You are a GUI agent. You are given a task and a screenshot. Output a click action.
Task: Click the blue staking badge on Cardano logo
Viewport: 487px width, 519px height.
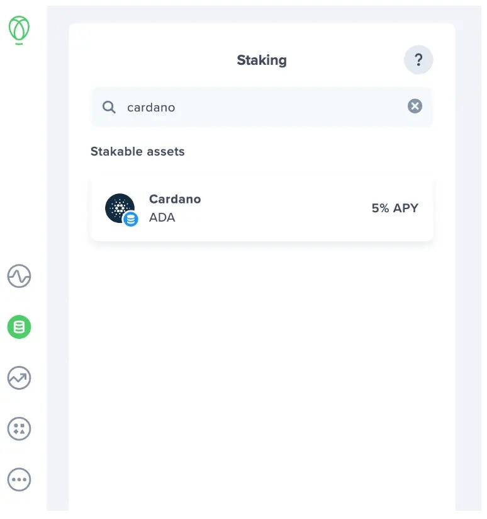pos(130,219)
